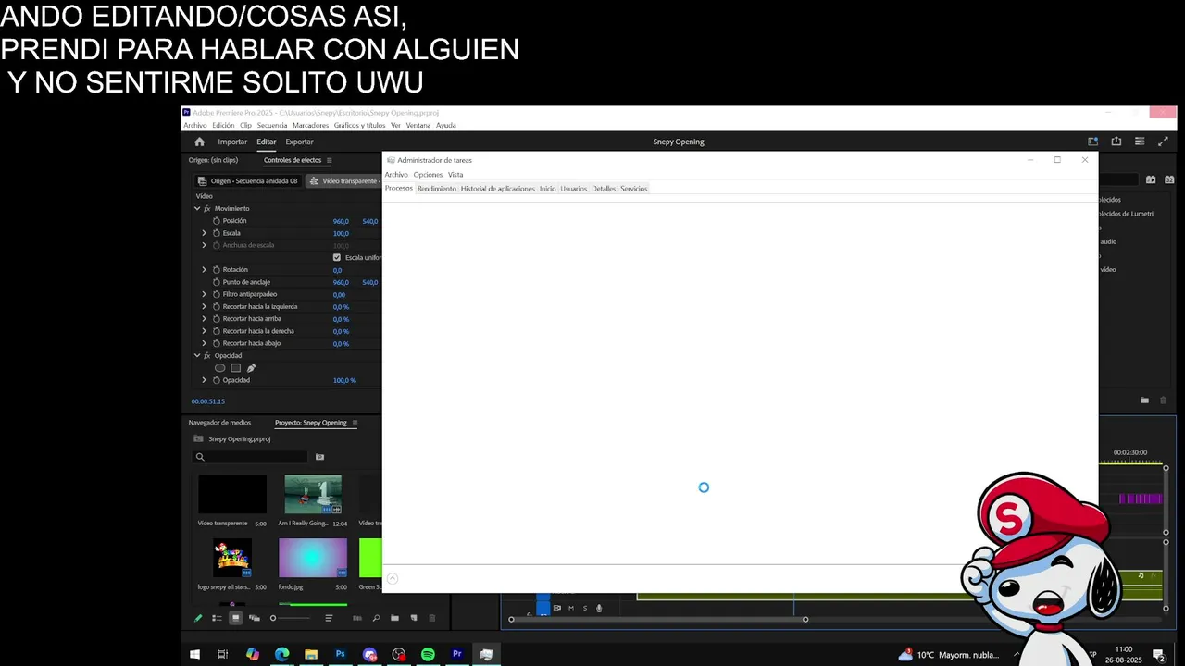Click Exportar in the Premiere header
The width and height of the screenshot is (1185, 666).
tap(299, 142)
